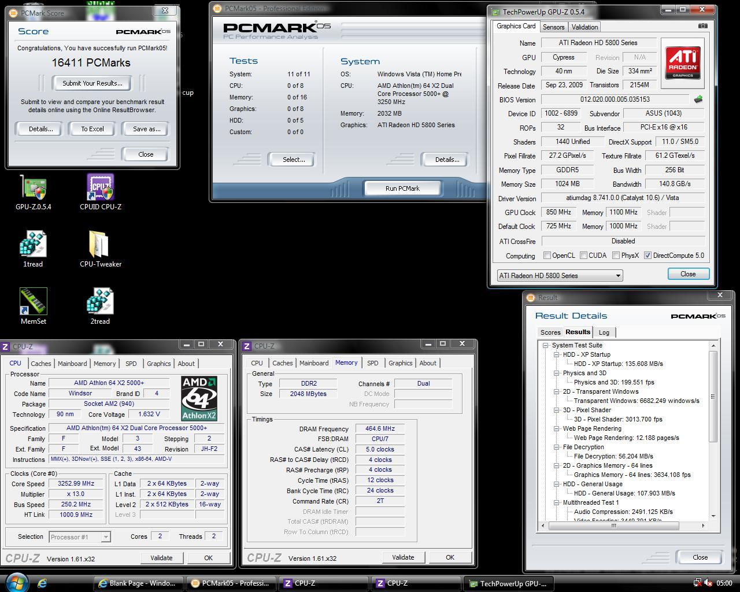This screenshot has width=740, height=592.
Task: Click the Save as button
Action: click(x=146, y=129)
